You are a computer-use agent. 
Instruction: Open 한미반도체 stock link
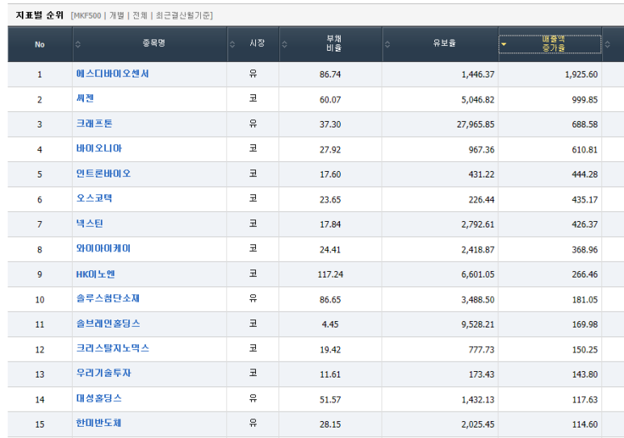coord(98,423)
